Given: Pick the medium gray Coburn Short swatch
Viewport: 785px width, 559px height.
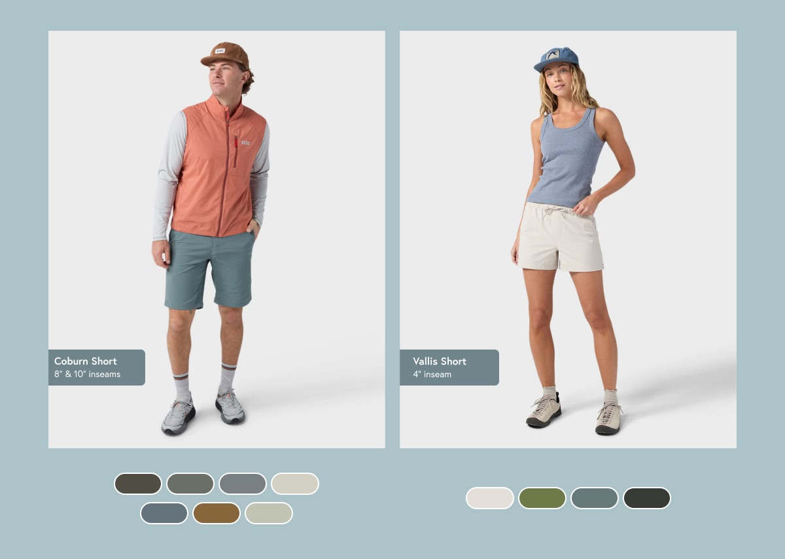Looking at the screenshot, I should point(243,484).
